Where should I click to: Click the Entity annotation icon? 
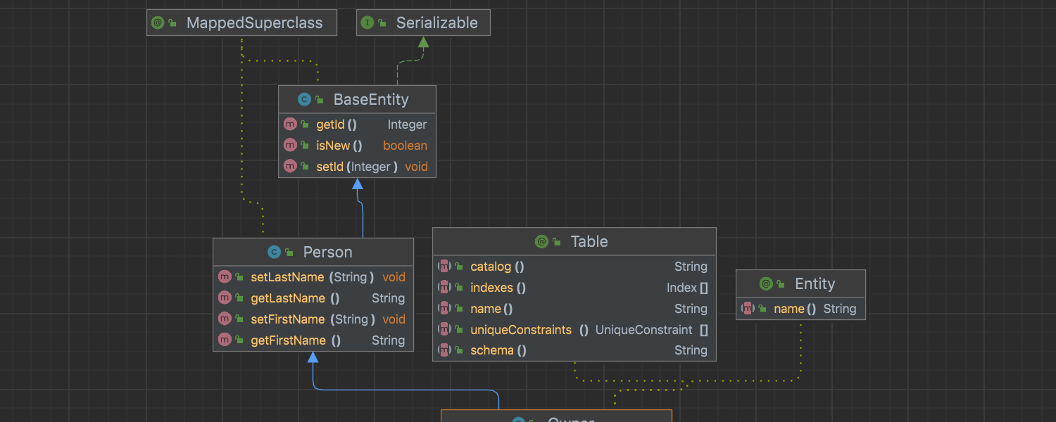tap(766, 283)
